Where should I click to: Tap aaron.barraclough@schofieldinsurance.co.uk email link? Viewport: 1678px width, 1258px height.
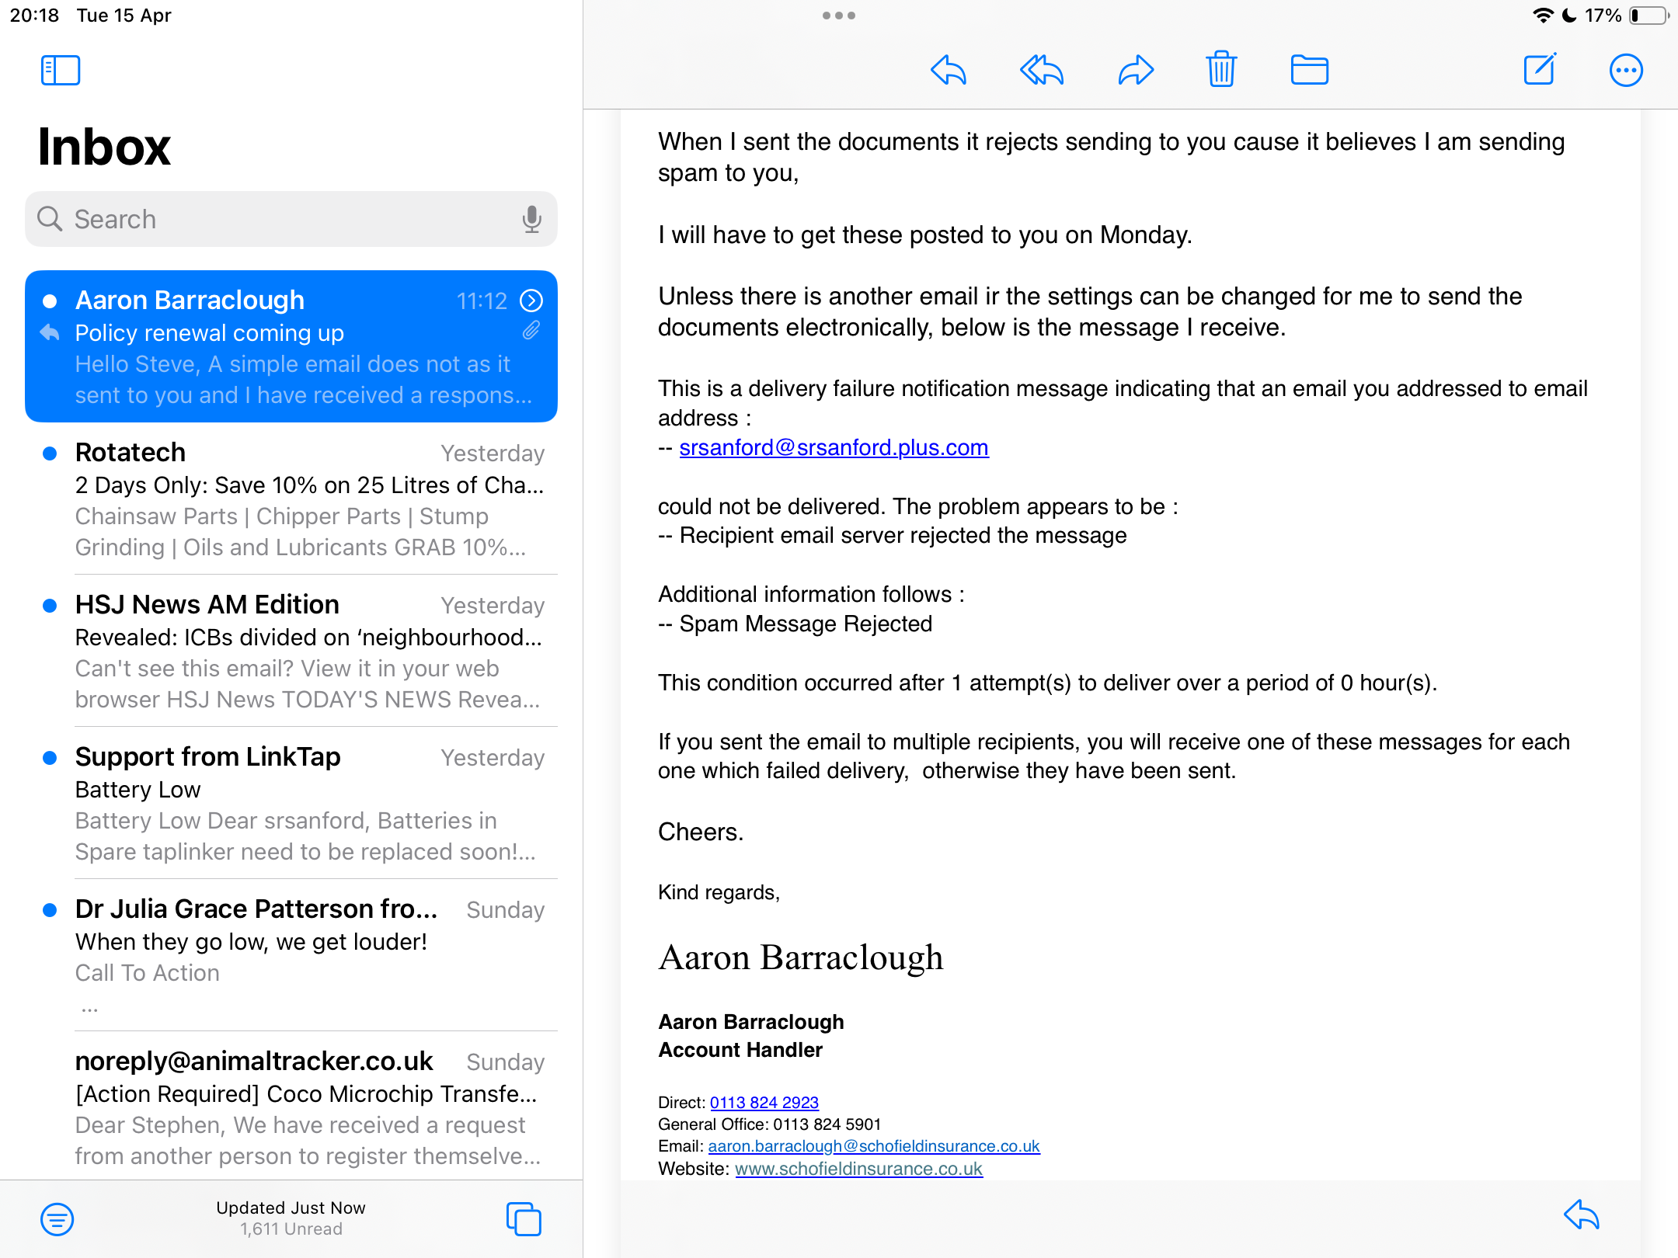(x=874, y=1146)
